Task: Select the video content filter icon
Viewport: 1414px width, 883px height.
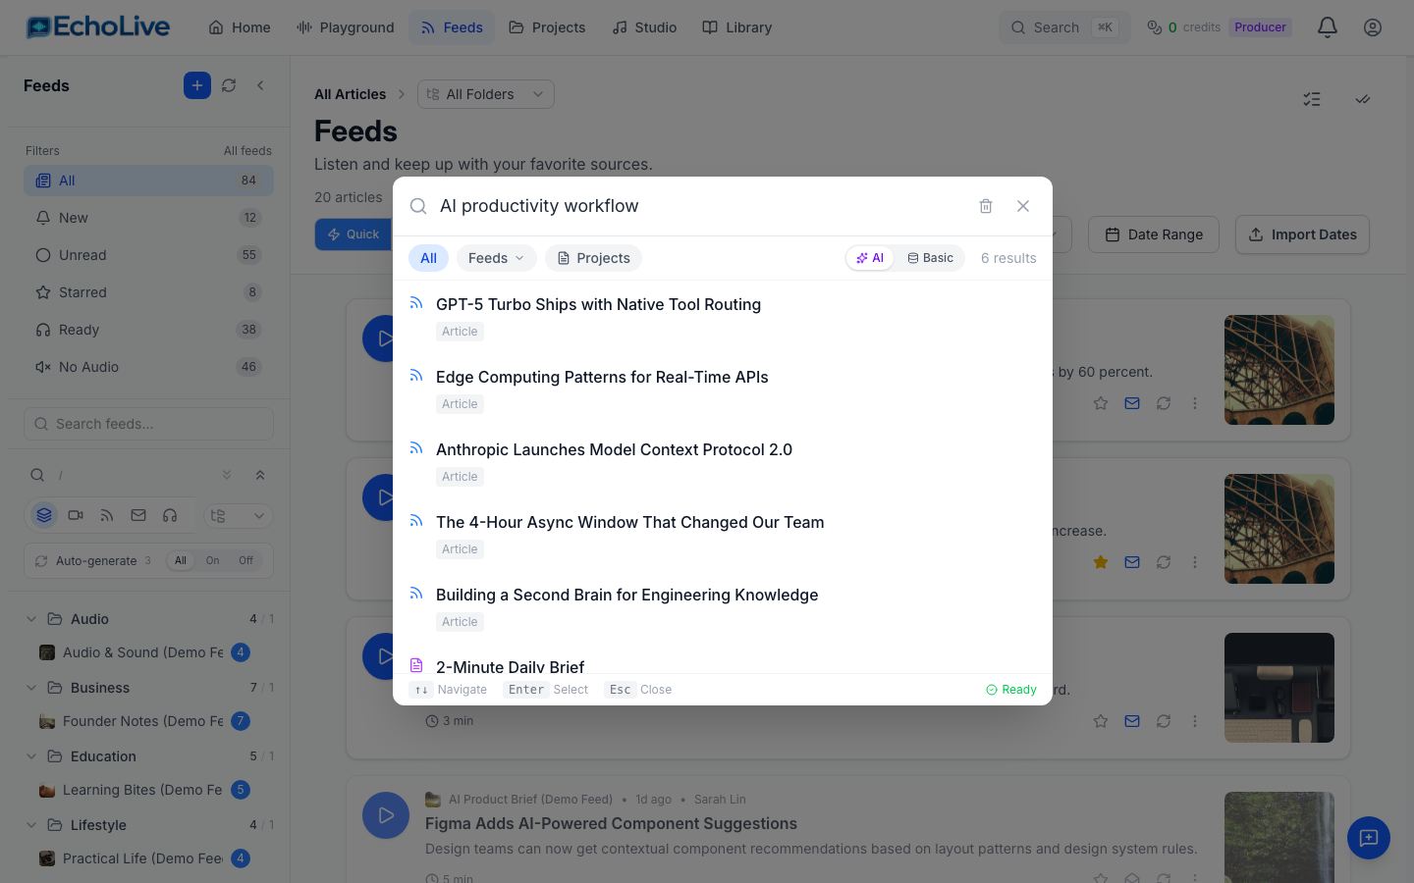Action: point(76,515)
